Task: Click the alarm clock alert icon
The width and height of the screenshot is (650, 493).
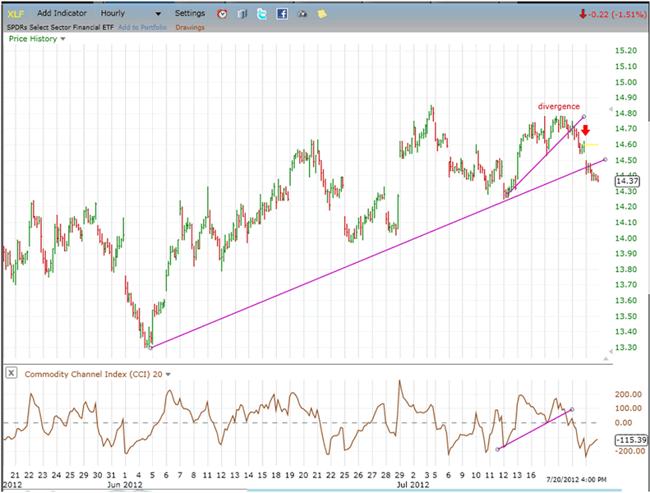Action: 223,14
